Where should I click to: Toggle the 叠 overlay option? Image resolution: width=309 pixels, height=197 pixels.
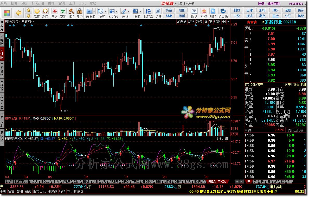(x=206, y=22)
